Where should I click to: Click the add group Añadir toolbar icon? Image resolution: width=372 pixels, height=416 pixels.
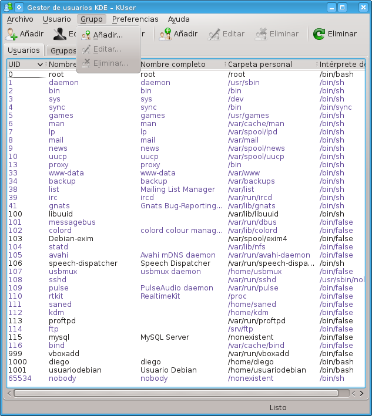click(165, 34)
